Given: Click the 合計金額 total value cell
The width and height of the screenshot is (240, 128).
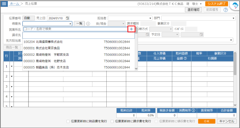Looking at the screenshot, I should [227, 115].
